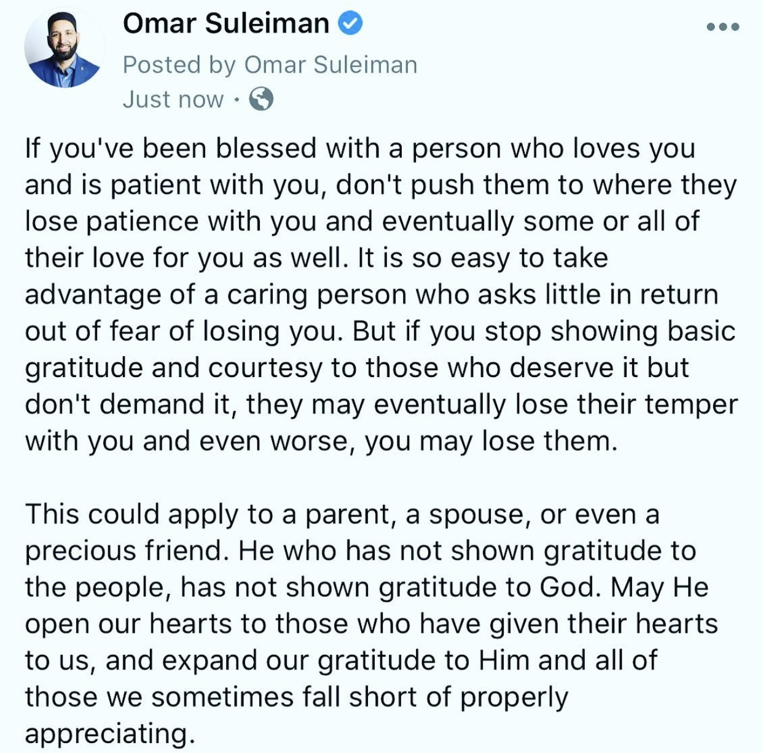
Task: Click the 'Just now' timestamp
Action: click(173, 99)
